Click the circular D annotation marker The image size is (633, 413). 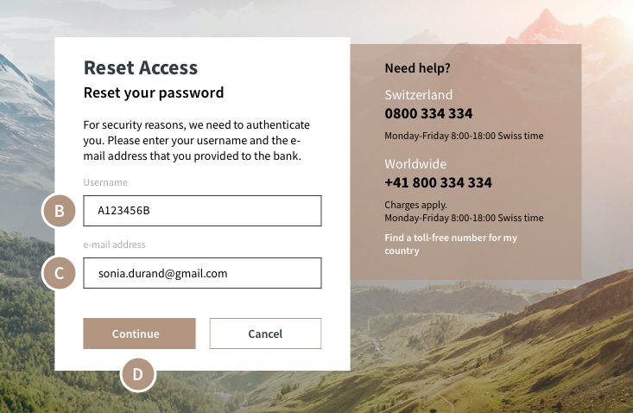pos(137,374)
